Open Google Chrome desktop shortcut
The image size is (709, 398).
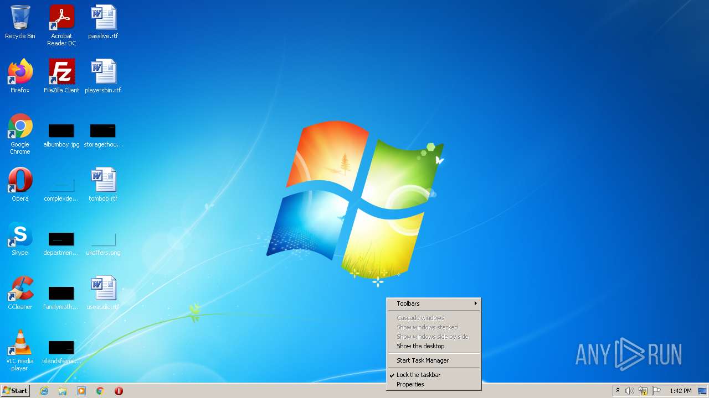point(20,134)
